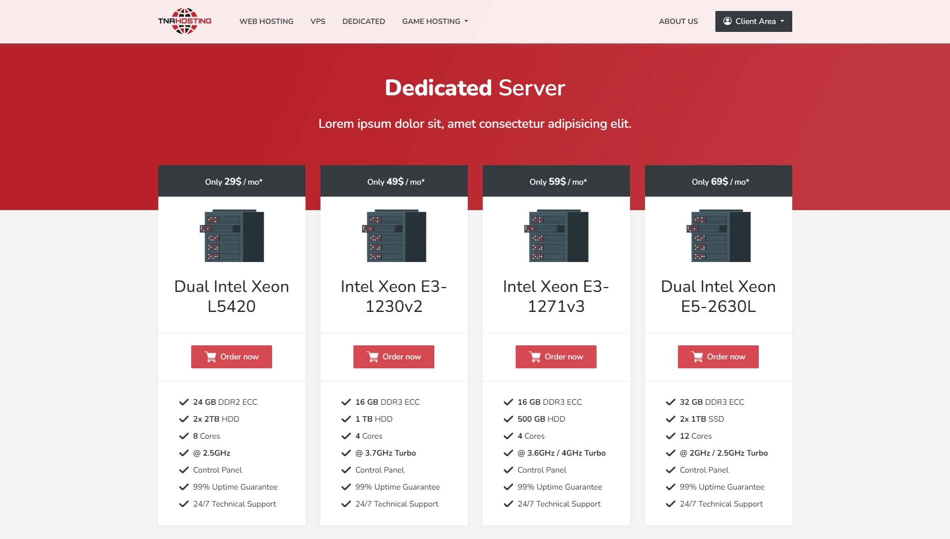This screenshot has width=950, height=539.
Task: Open the Client Area dropdown
Action: point(753,21)
